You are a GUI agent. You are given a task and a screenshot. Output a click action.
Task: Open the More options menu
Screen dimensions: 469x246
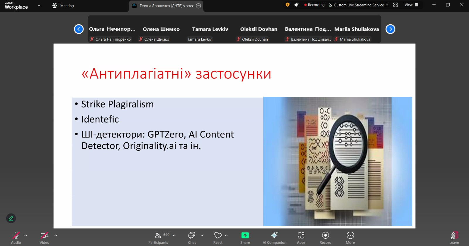350,238
